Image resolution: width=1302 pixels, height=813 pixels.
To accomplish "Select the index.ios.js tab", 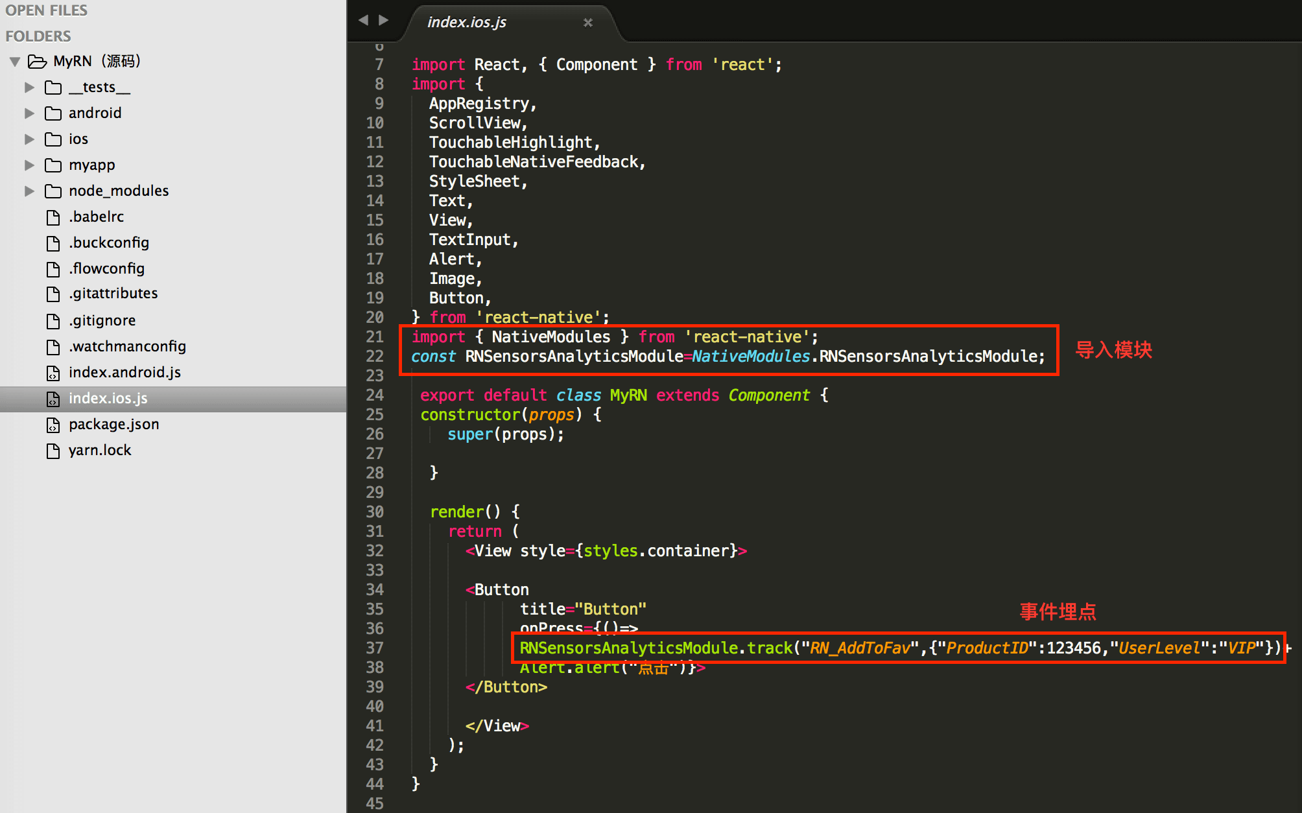I will pyautogui.click(x=467, y=22).
